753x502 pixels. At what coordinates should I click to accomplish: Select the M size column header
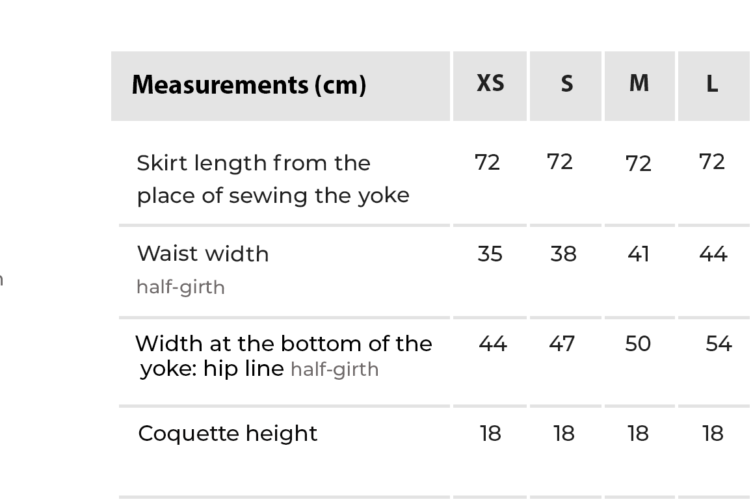tap(639, 84)
